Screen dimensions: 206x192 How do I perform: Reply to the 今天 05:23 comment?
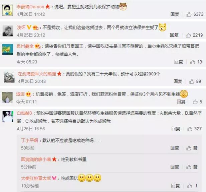(x=179, y=62)
